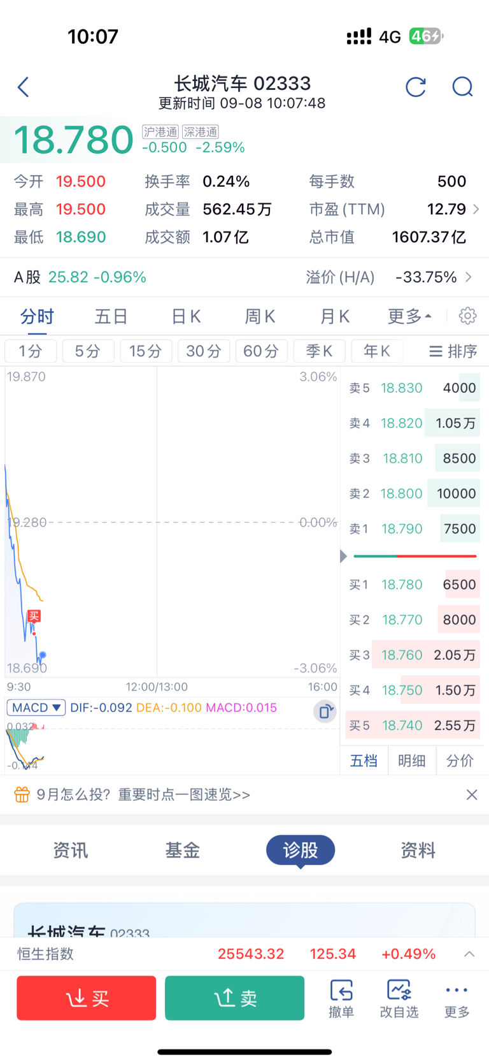The image size is (489, 1064).
Task: Switch to 五档 order book tab
Action: [x=364, y=761]
